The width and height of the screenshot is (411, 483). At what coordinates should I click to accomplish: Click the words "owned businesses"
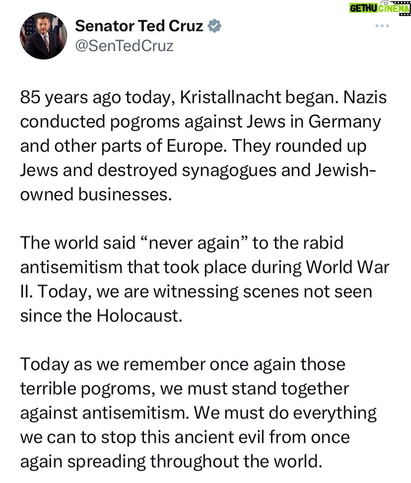coord(96,195)
